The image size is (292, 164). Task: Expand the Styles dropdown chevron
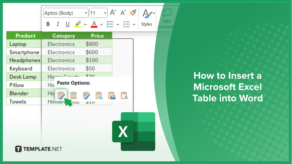(154, 13)
